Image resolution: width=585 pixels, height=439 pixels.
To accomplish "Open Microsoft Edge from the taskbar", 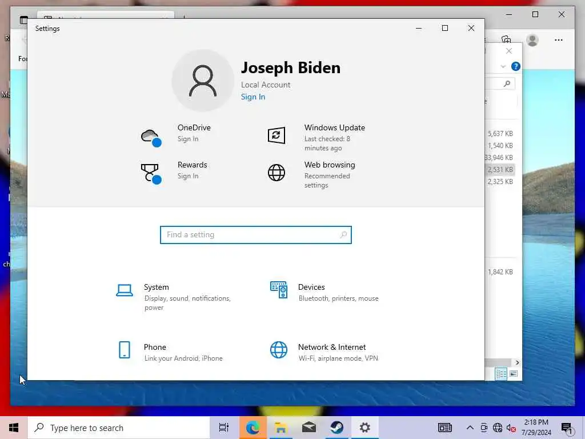I will [x=253, y=428].
